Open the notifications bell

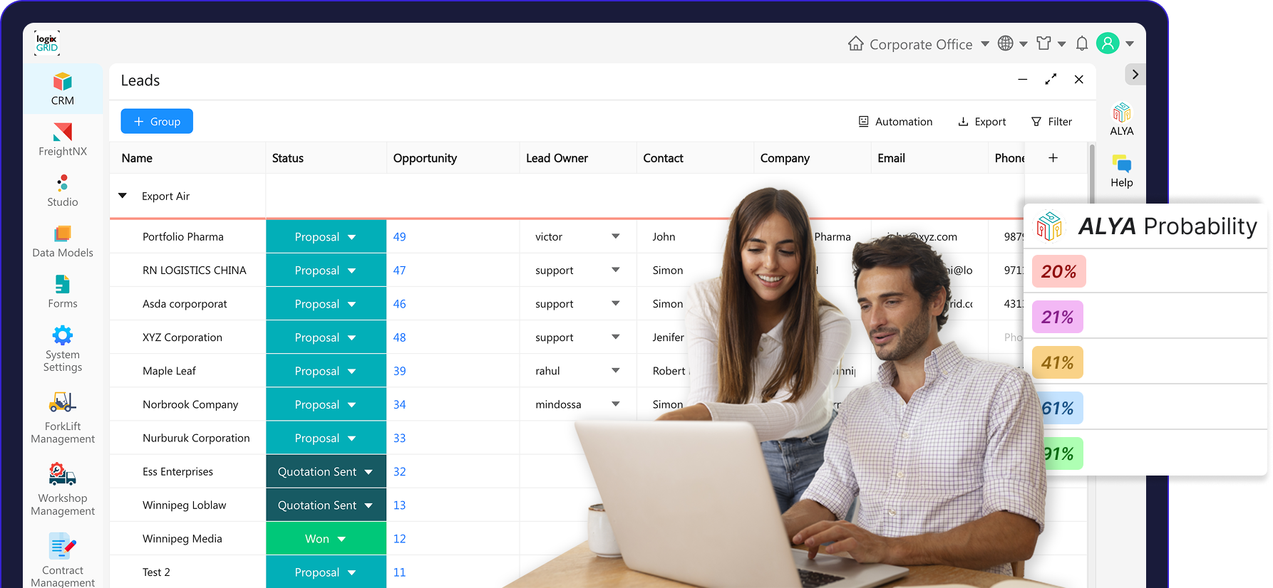coord(1082,43)
